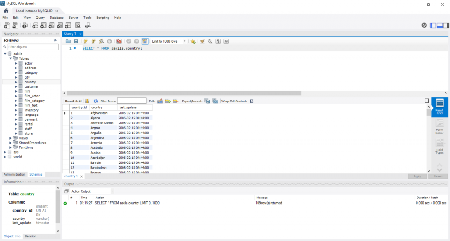Open the Scripting menu
This screenshot has width=450, height=241.
(103, 18)
